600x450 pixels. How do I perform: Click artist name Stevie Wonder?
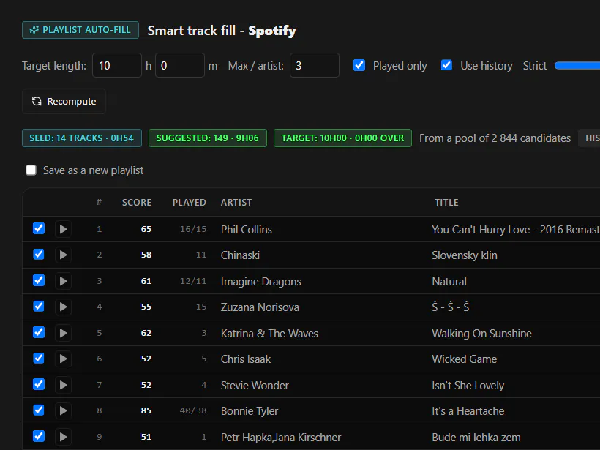255,386
